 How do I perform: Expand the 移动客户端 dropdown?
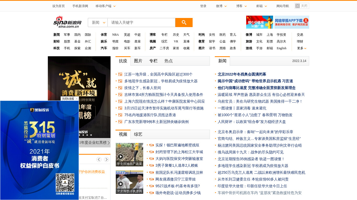coord(106,6)
